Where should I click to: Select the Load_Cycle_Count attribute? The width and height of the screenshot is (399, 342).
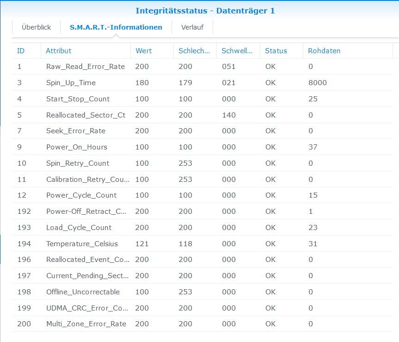tap(79, 228)
